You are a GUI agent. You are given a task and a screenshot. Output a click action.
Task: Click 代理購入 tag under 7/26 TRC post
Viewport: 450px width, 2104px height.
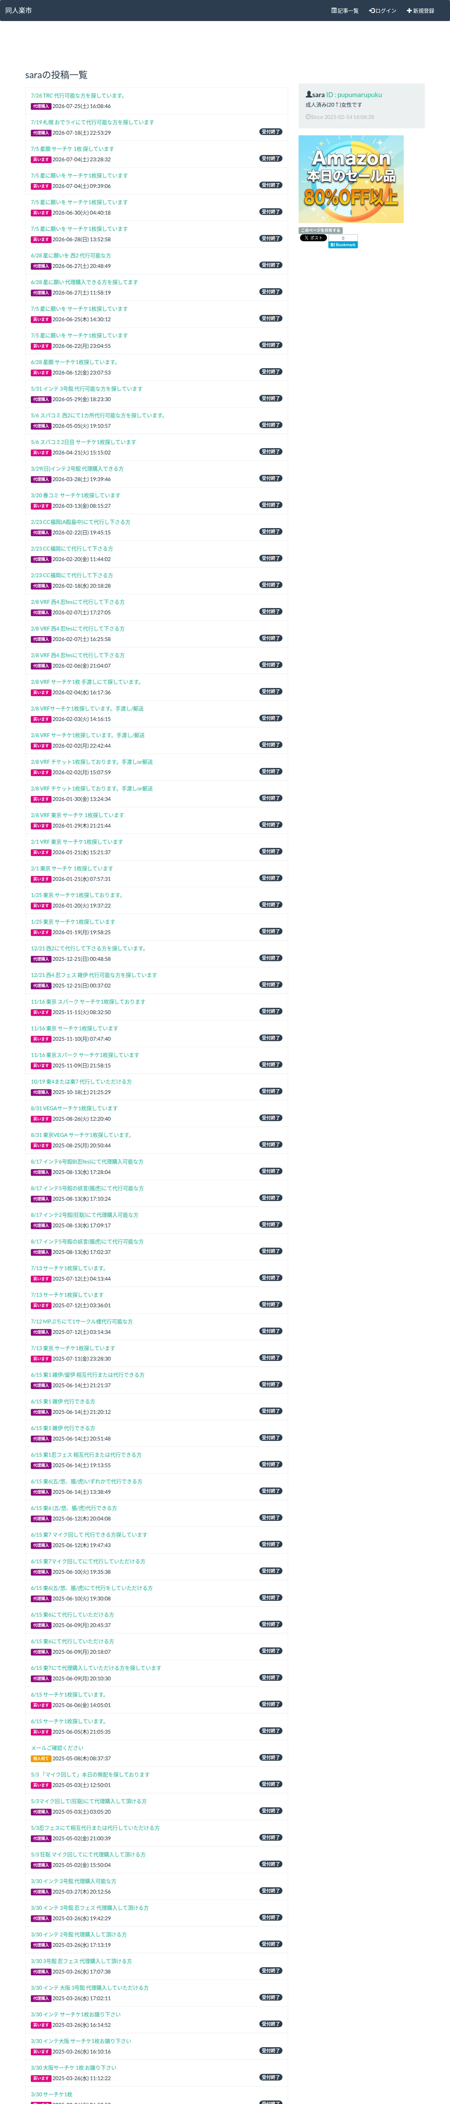point(41,106)
